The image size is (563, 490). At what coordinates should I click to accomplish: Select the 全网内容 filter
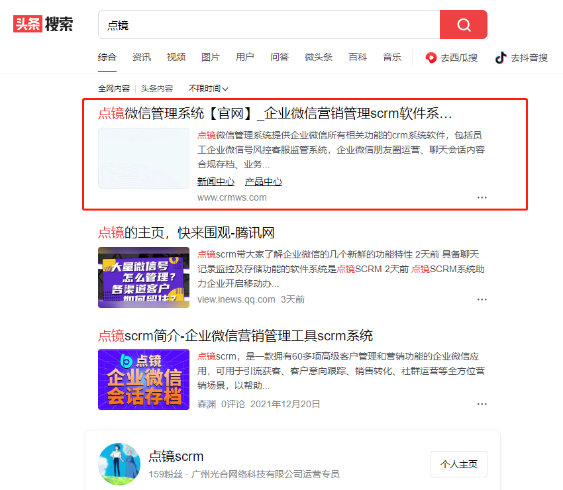(114, 88)
